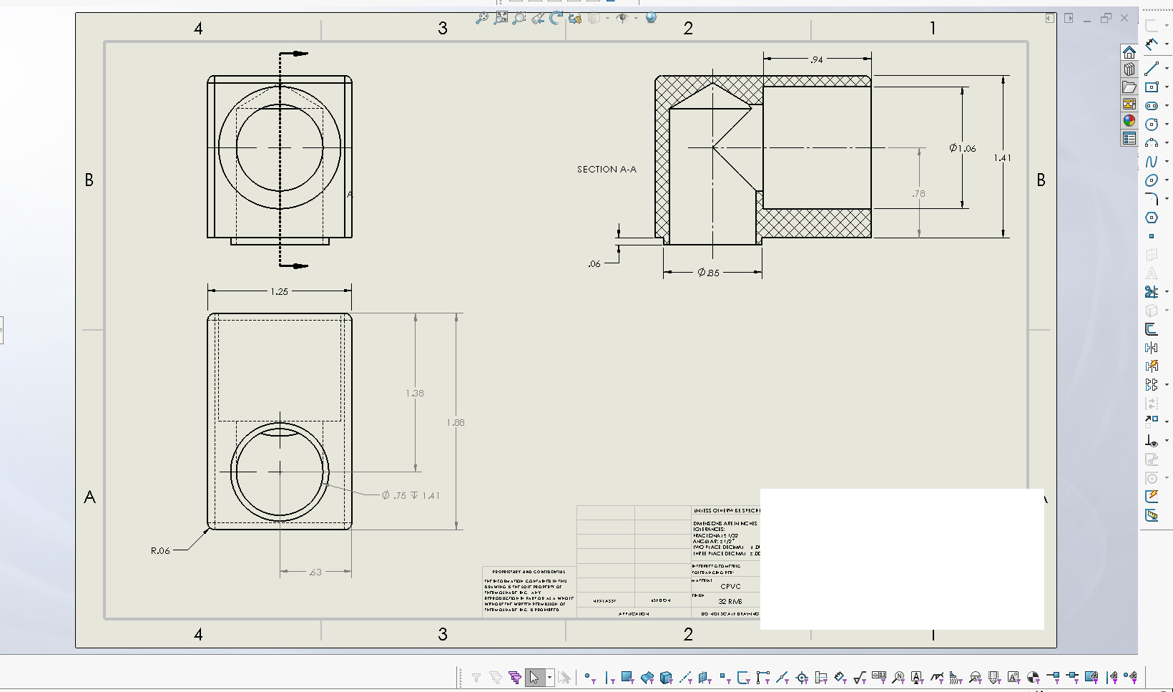Click the SECTION A-A view label
Screen dimensions: 1173x692
(607, 170)
